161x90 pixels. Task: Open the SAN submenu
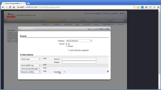[x=77, y=24]
